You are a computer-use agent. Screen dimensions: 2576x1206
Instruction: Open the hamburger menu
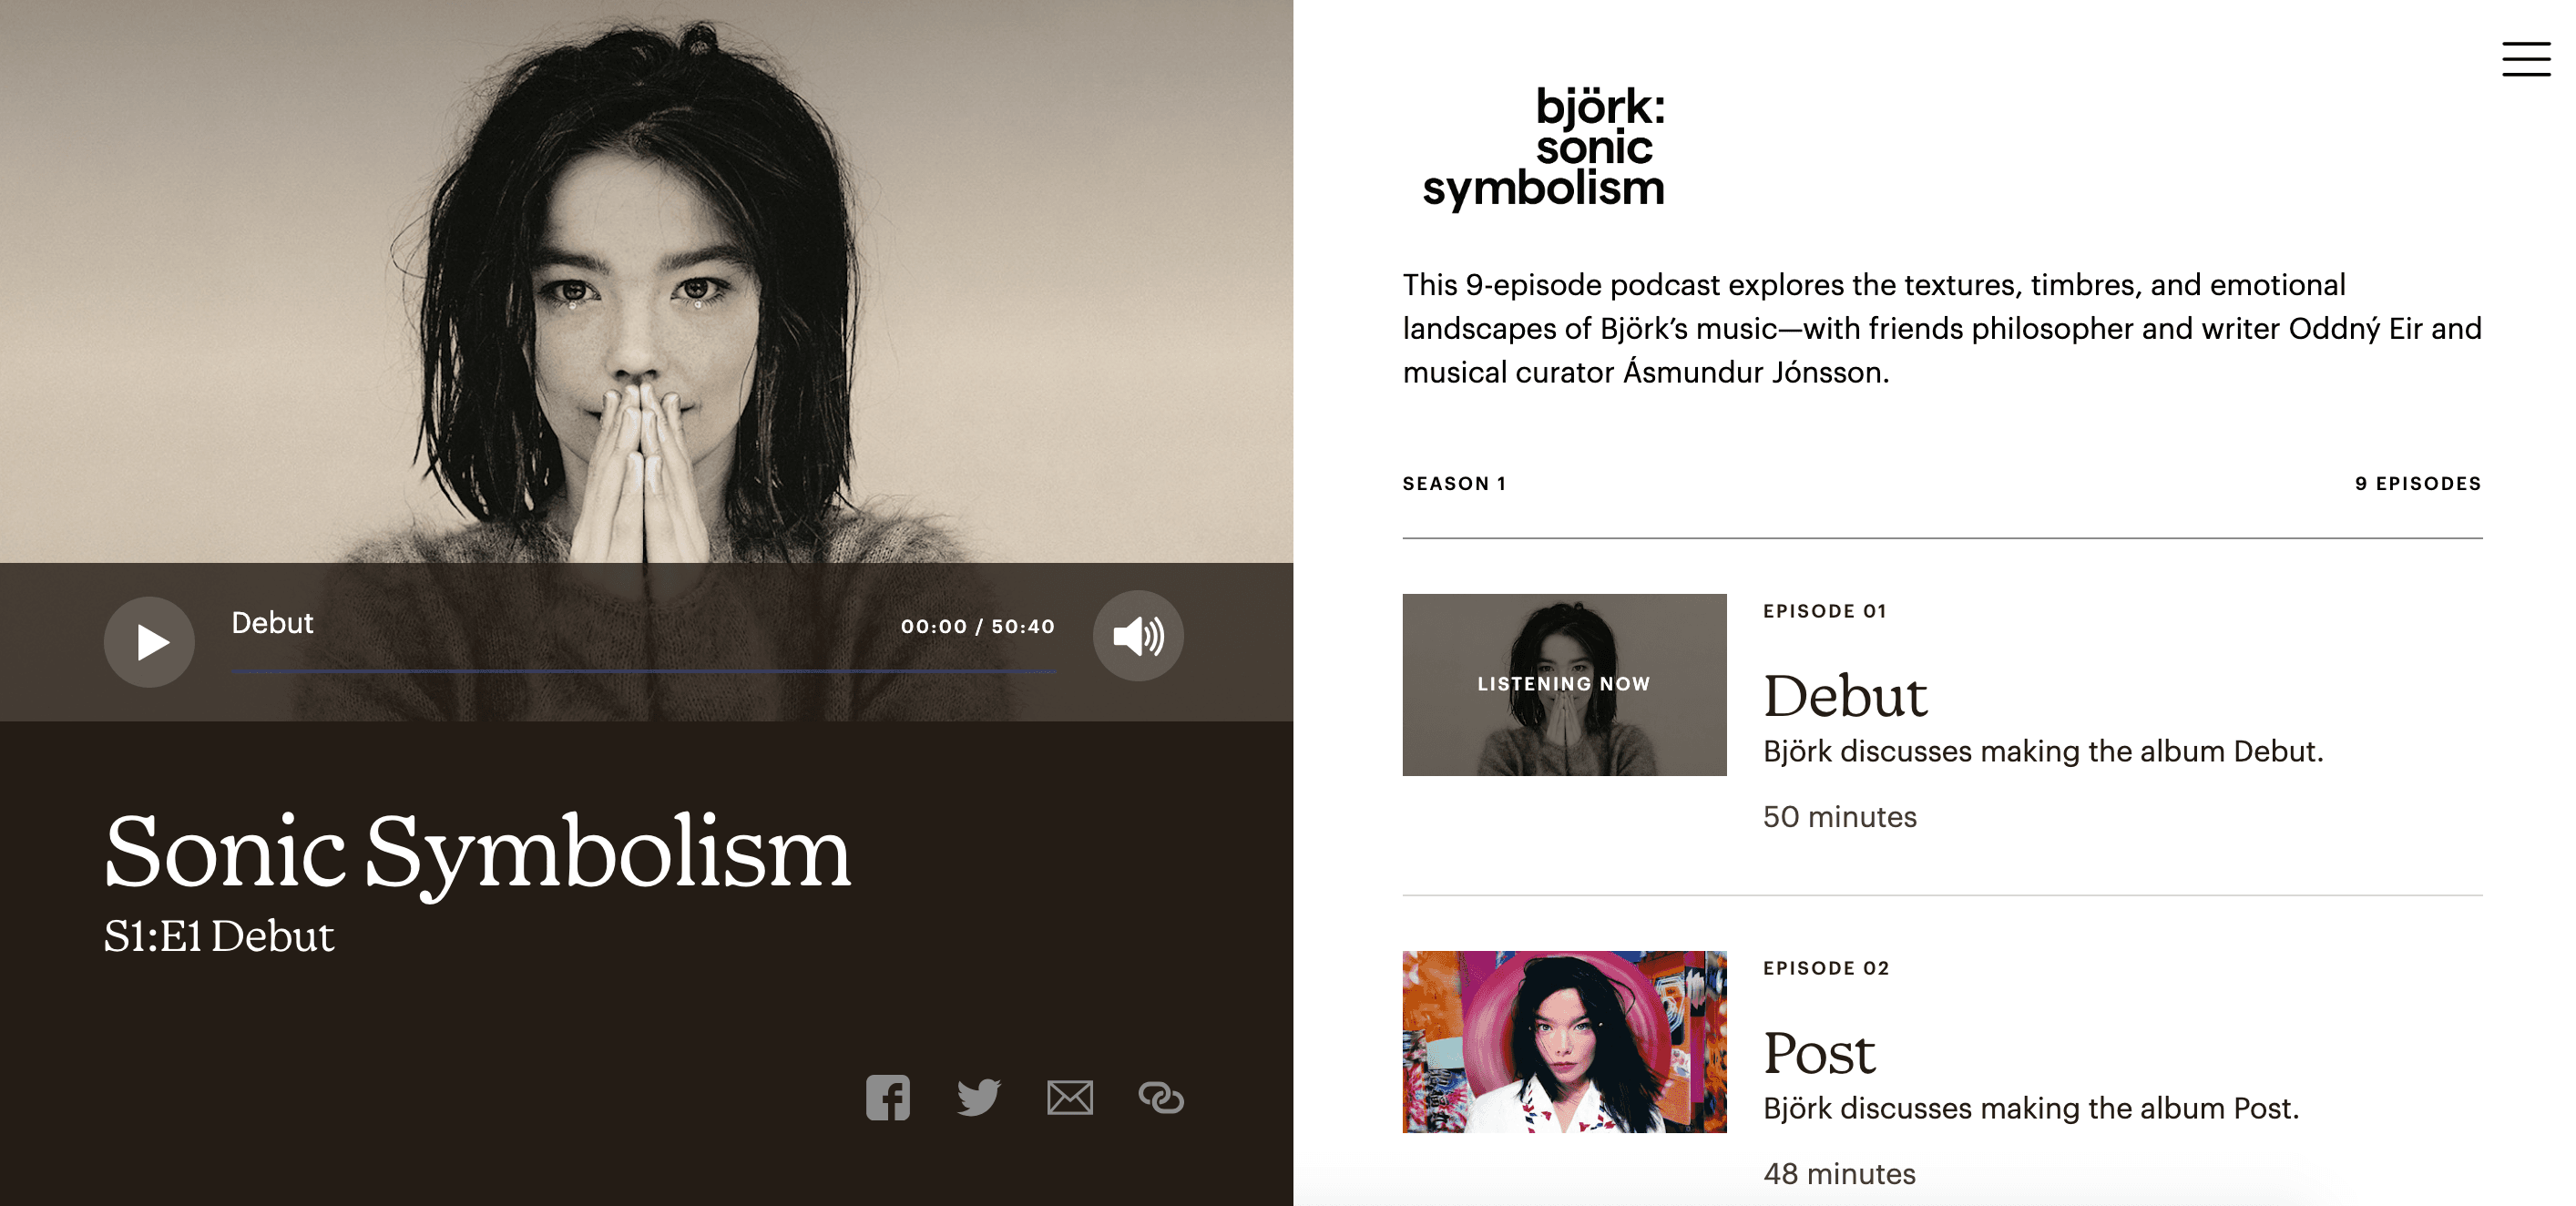coord(2526,59)
